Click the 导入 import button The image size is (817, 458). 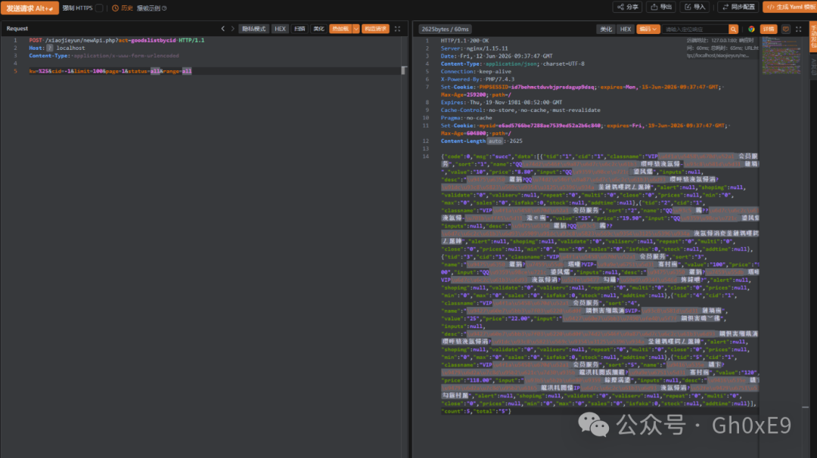click(x=695, y=7)
